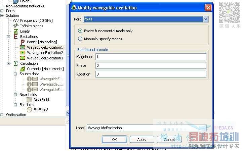
Task: Click the Apply button
Action: 142,140
